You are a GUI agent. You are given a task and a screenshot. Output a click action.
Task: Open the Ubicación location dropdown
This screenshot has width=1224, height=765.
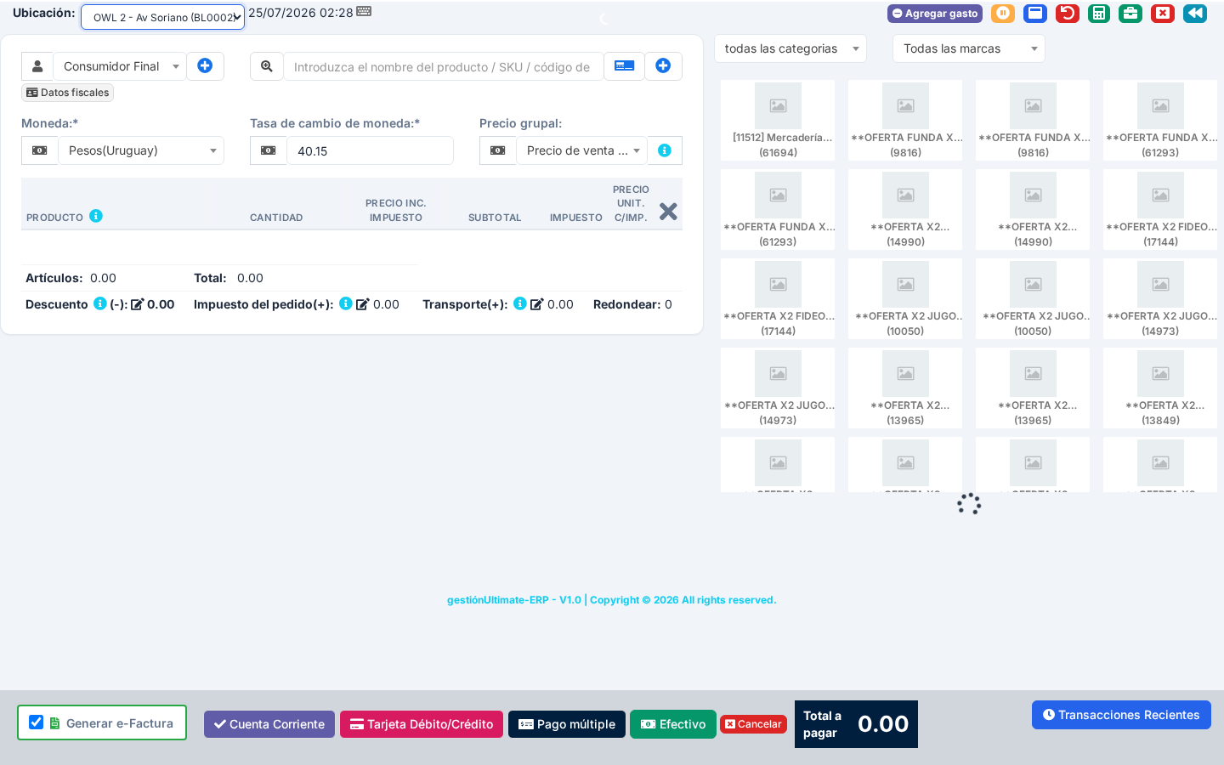(162, 17)
